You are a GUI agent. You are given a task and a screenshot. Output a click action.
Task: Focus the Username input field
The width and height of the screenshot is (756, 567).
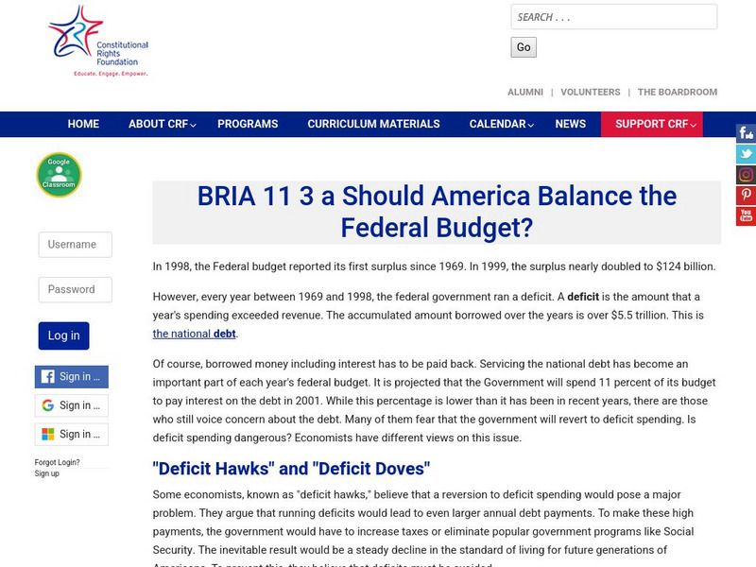pyautogui.click(x=76, y=245)
